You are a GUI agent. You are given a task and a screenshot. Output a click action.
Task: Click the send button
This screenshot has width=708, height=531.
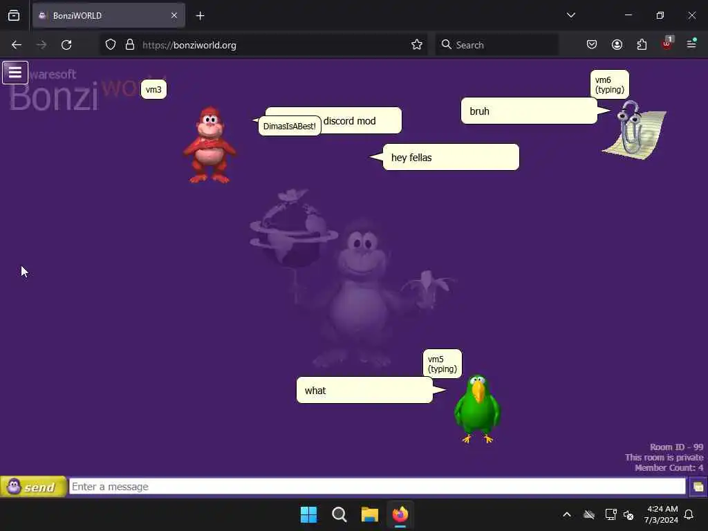tap(33, 487)
